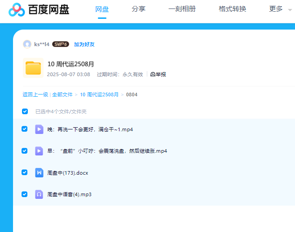The height and width of the screenshot is (232, 295).
Task: Click the video icon for 晚 mp4 file
Action: click(x=39, y=129)
